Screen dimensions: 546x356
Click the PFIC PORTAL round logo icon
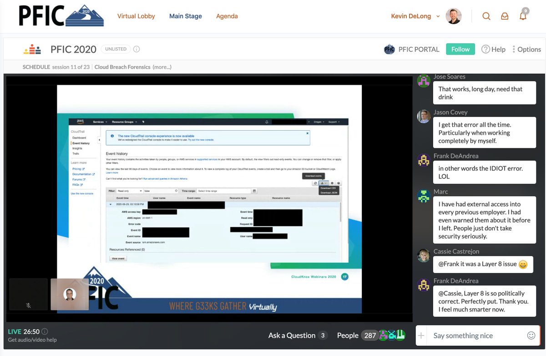[x=389, y=49]
